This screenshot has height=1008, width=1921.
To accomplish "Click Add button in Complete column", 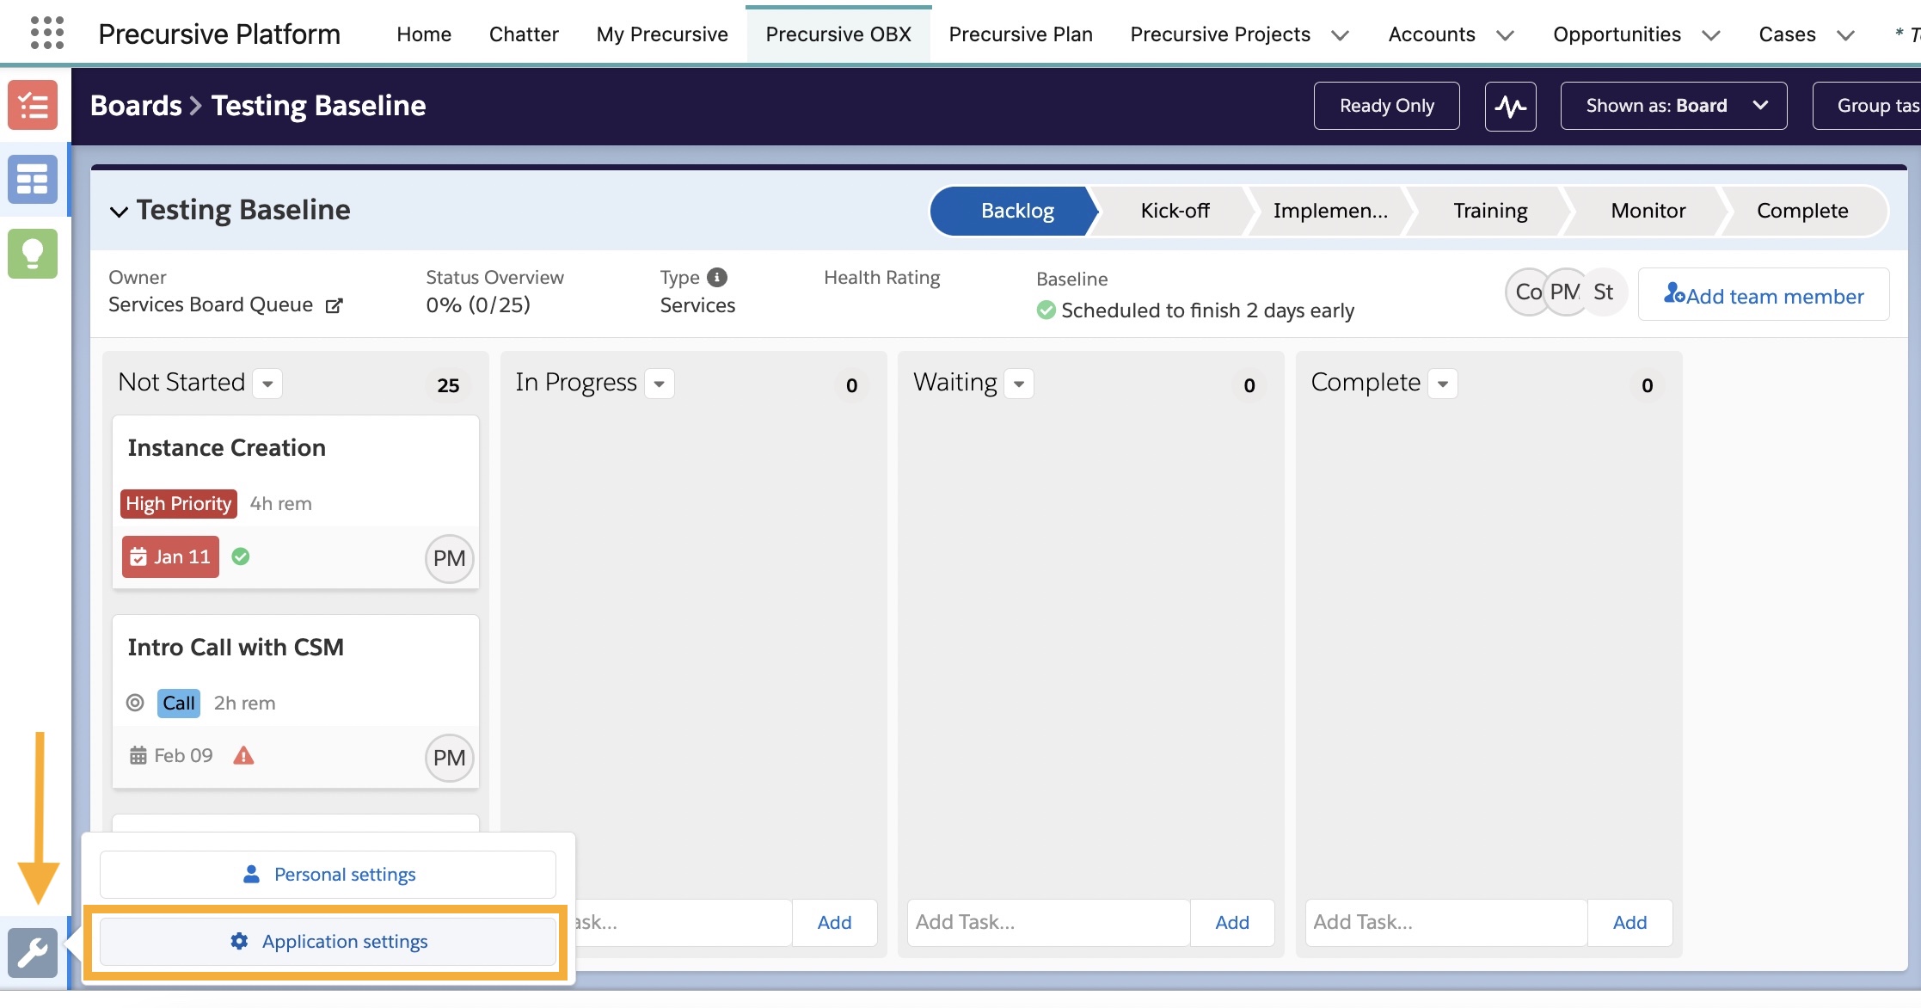I will coord(1629,923).
